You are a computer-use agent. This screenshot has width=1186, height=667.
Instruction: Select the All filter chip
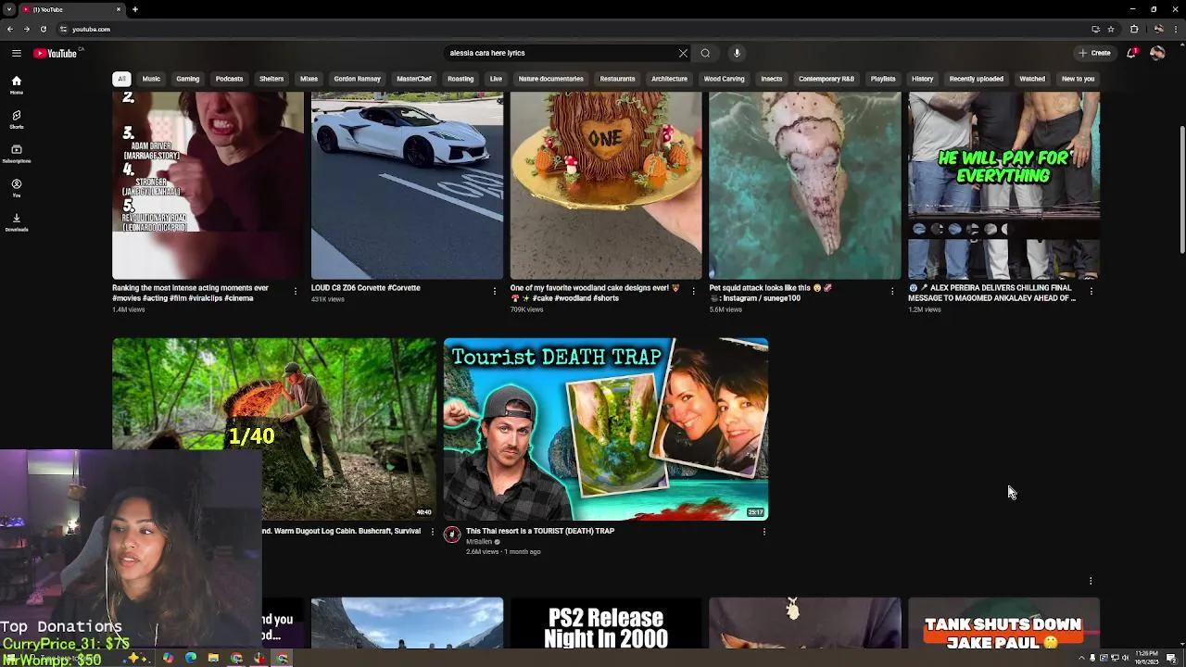[121, 79]
